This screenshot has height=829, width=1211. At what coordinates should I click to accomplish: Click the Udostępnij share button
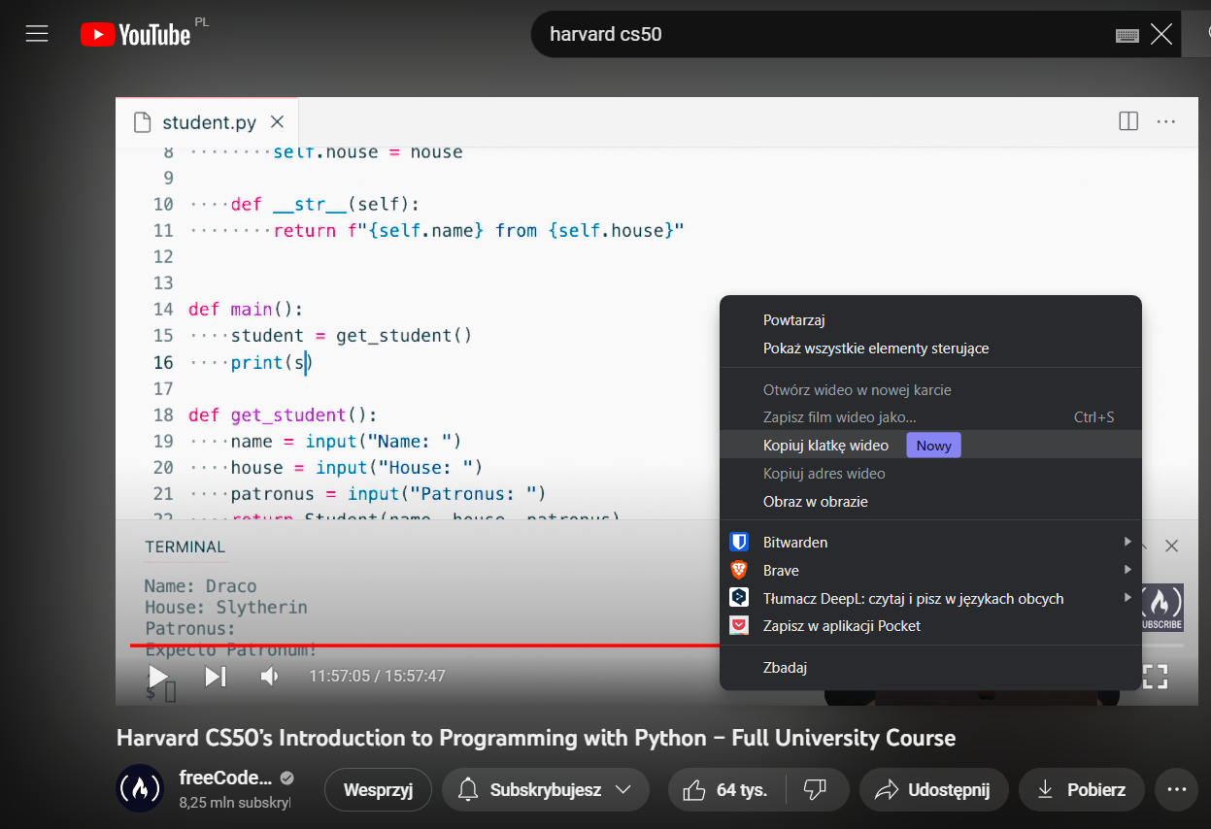[934, 790]
